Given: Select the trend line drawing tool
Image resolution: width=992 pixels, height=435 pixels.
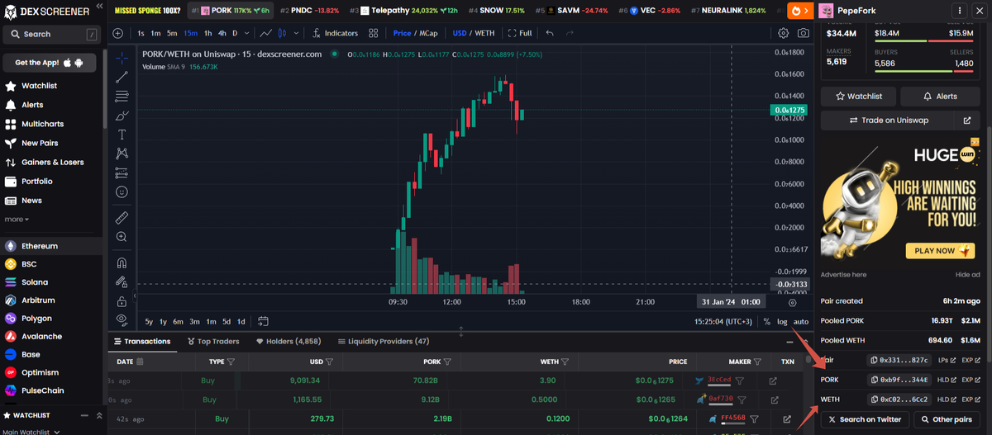Looking at the screenshot, I should [x=122, y=77].
